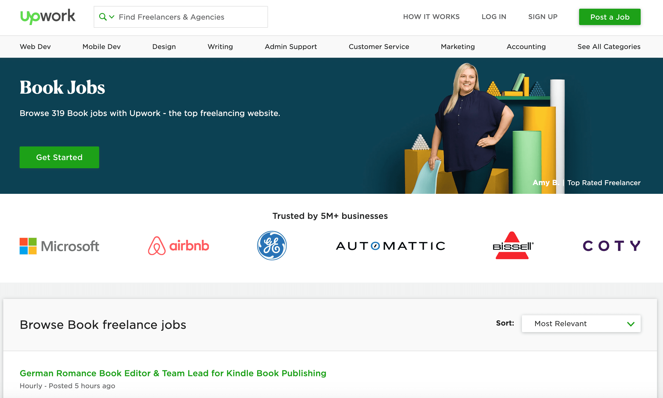Click the Amy B. Top Rated Freelancer caption

click(x=586, y=183)
